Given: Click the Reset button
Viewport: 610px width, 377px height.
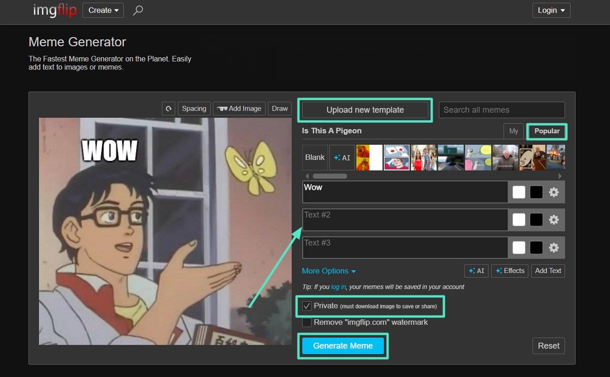Looking at the screenshot, I should point(549,346).
